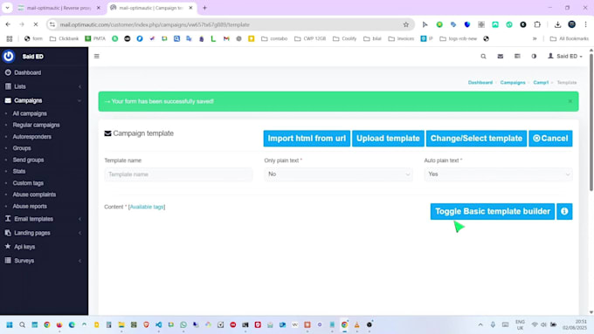Expand the Lists sidebar section
594x334 pixels.
[44, 86]
